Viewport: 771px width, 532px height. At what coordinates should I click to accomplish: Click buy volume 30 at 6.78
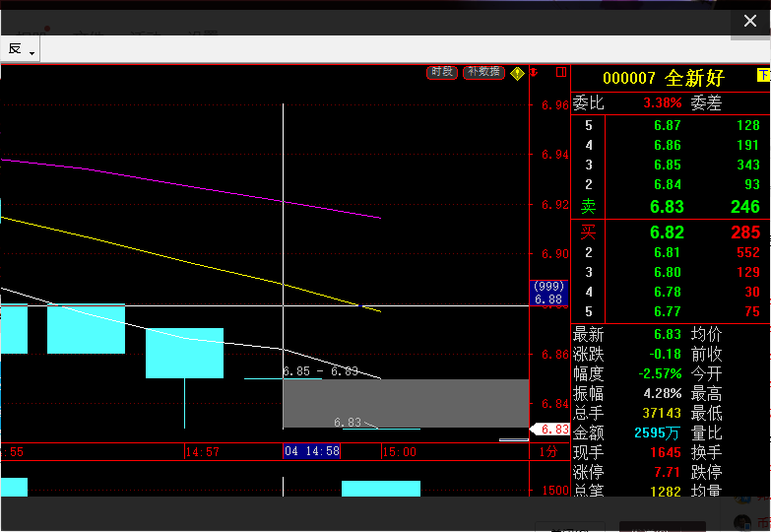point(752,292)
